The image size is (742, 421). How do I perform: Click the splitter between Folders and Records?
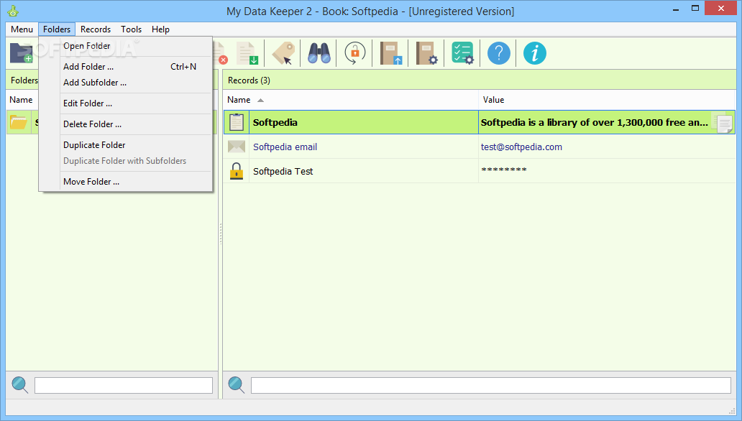(221, 234)
